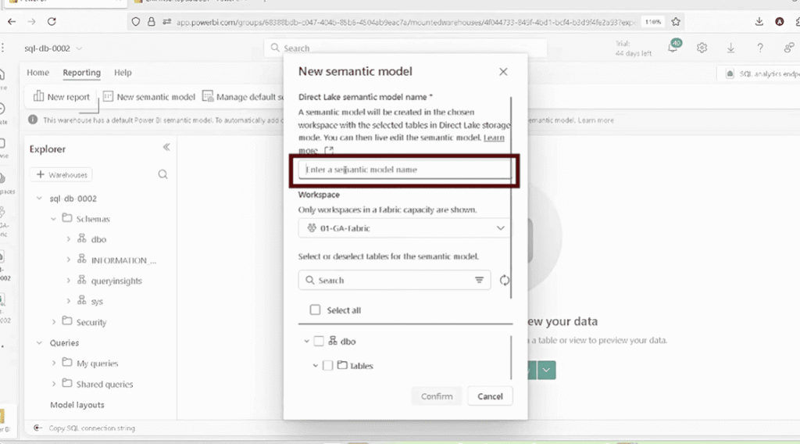Click Copy SQL connection string
Screen dimensions: 800x444
[x=92, y=428]
